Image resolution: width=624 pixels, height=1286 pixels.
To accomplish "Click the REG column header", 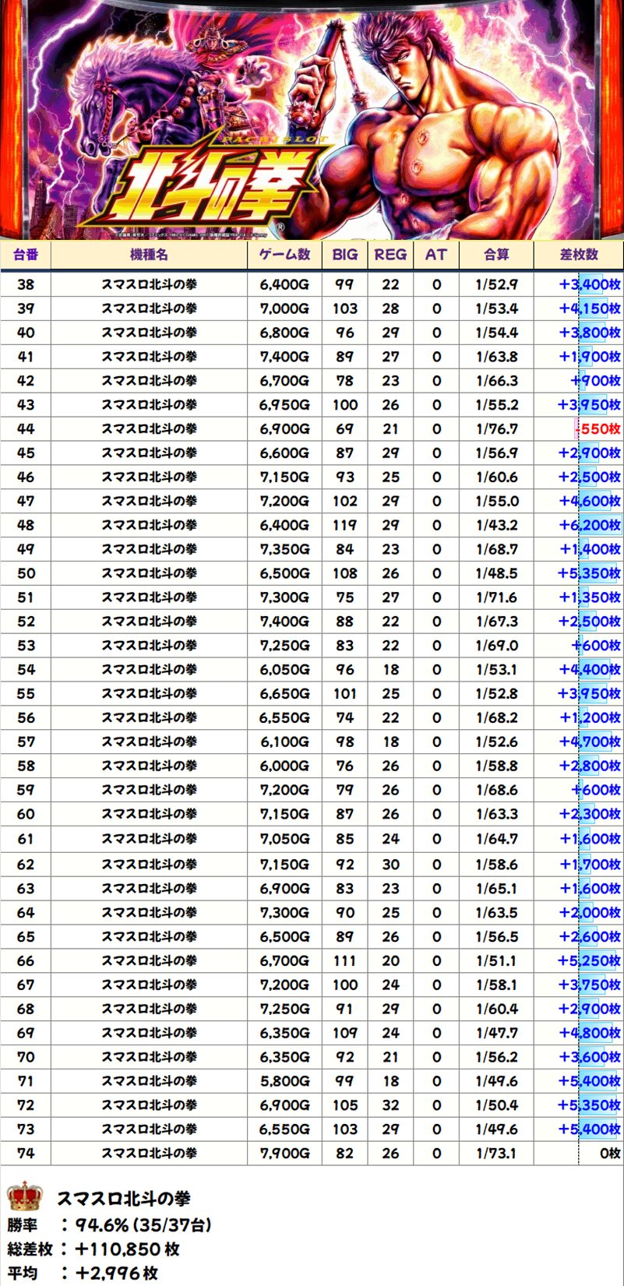I will [390, 255].
